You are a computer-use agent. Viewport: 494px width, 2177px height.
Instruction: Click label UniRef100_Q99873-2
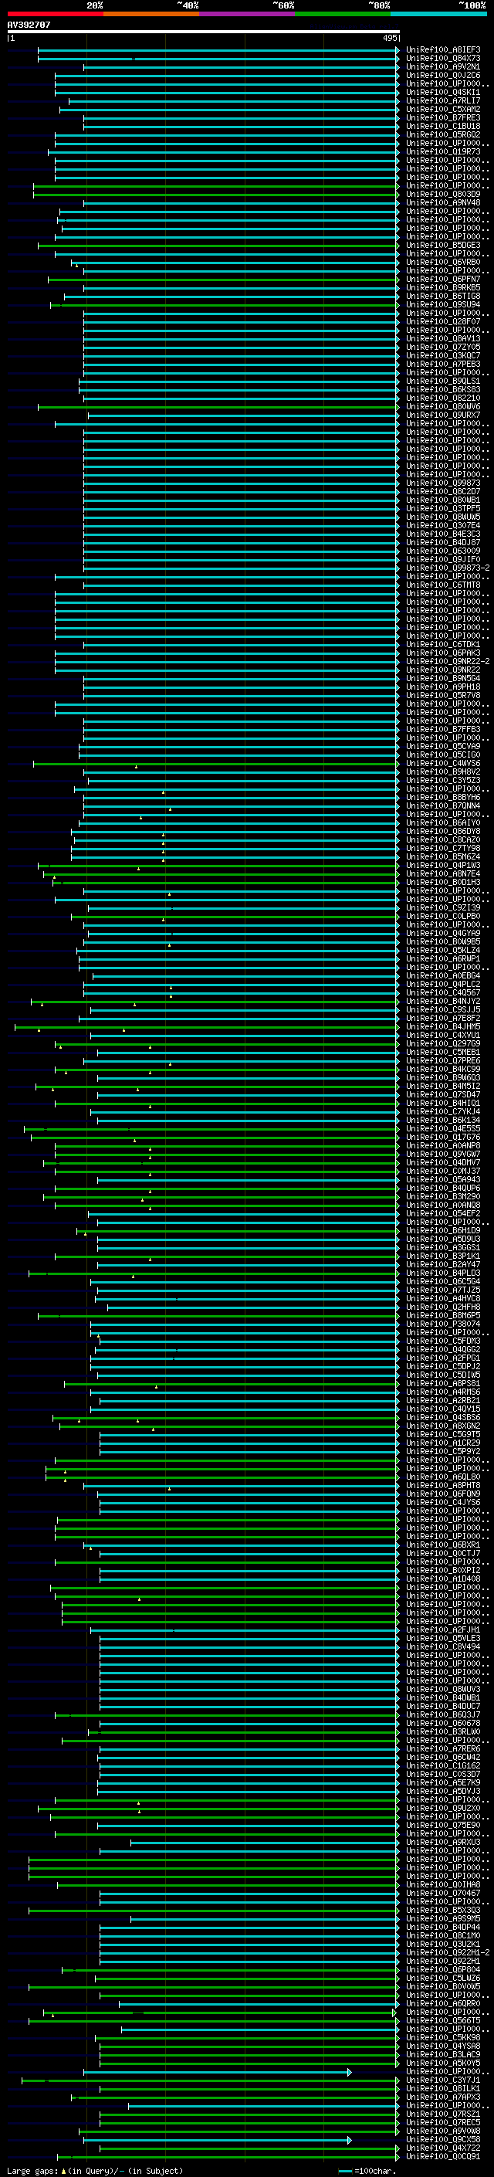pyautogui.click(x=448, y=568)
